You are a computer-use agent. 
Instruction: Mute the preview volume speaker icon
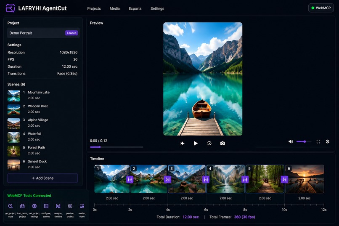click(x=291, y=141)
